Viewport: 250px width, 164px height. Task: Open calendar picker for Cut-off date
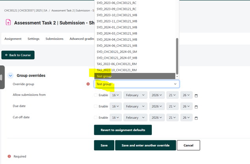click(196, 118)
